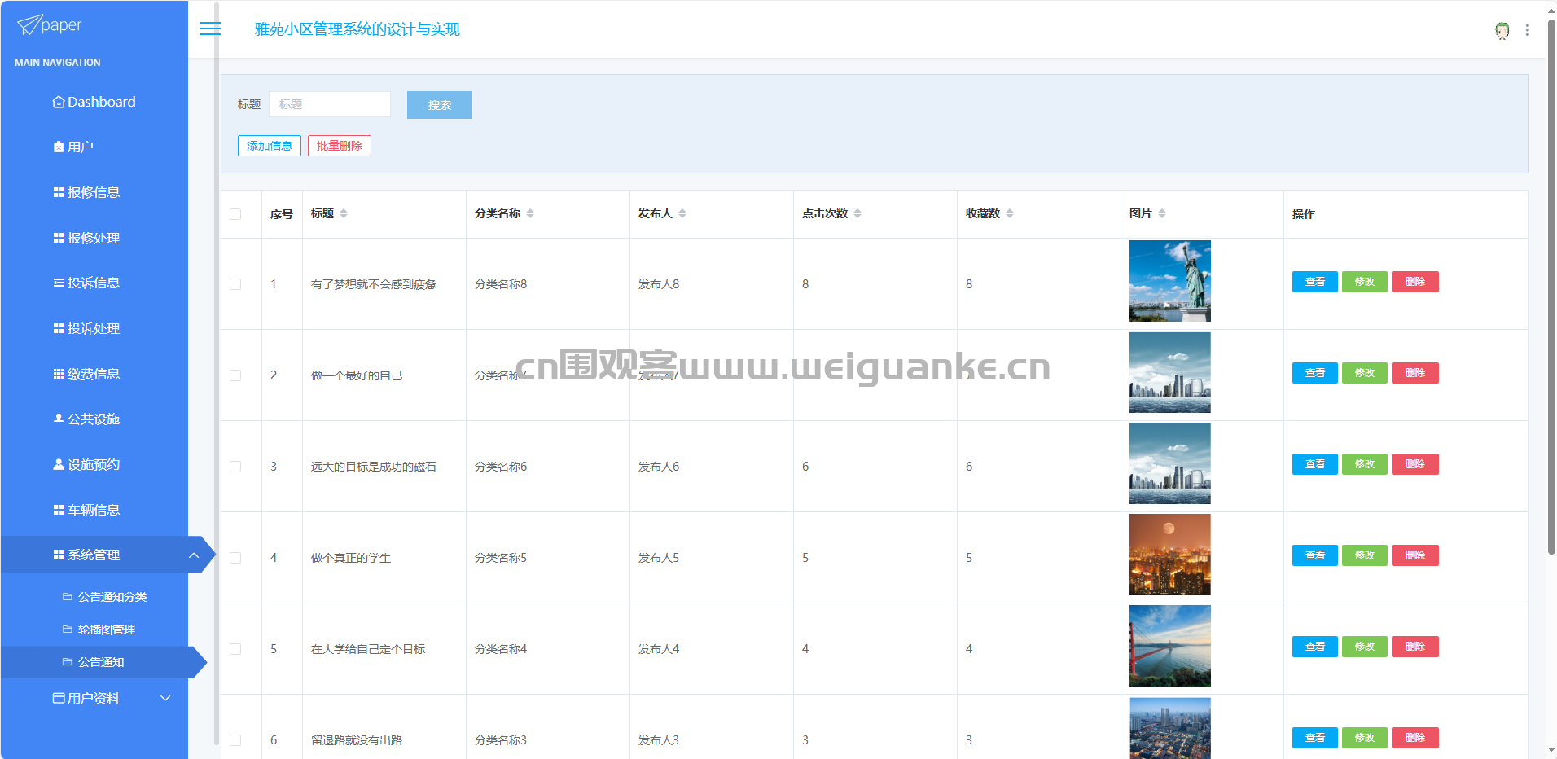Select the checkbox for row 4
This screenshot has width=1557, height=759.
pos(235,558)
